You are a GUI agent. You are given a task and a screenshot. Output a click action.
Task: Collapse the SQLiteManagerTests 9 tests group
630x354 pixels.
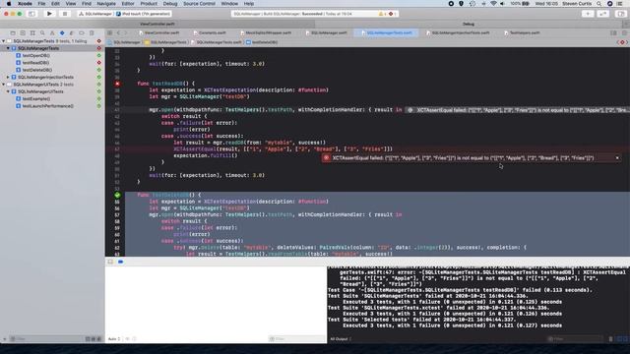pos(4,41)
